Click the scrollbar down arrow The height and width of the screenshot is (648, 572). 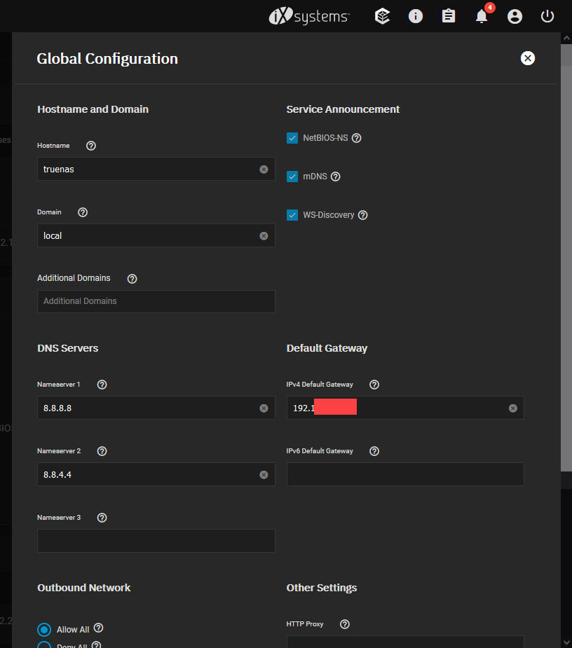566,642
